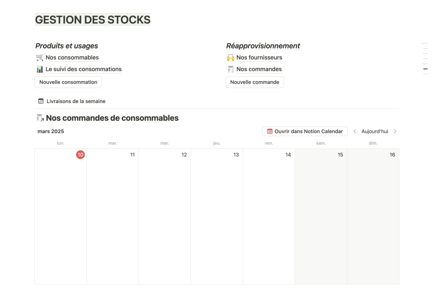Select the highlighted day 10 in calendar

pyautogui.click(x=80, y=155)
